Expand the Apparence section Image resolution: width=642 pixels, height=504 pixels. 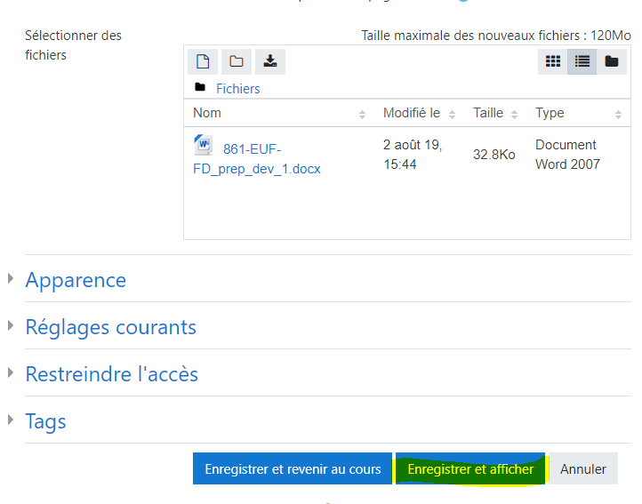pyautogui.click(x=76, y=280)
